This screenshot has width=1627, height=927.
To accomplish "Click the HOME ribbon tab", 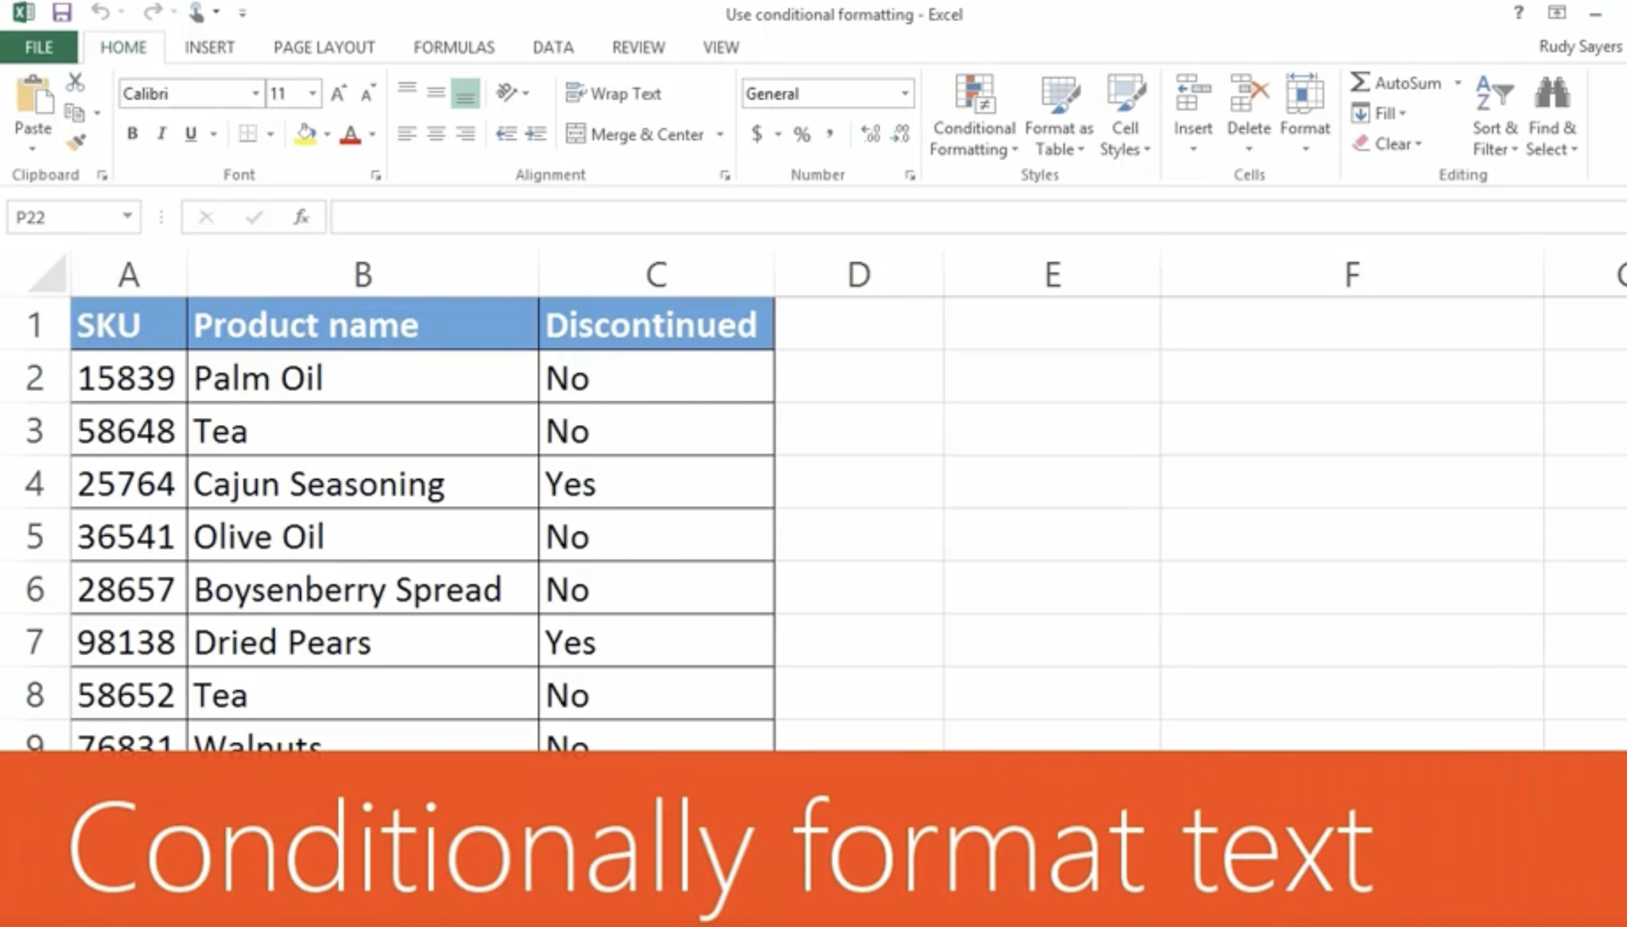I will coord(123,47).
